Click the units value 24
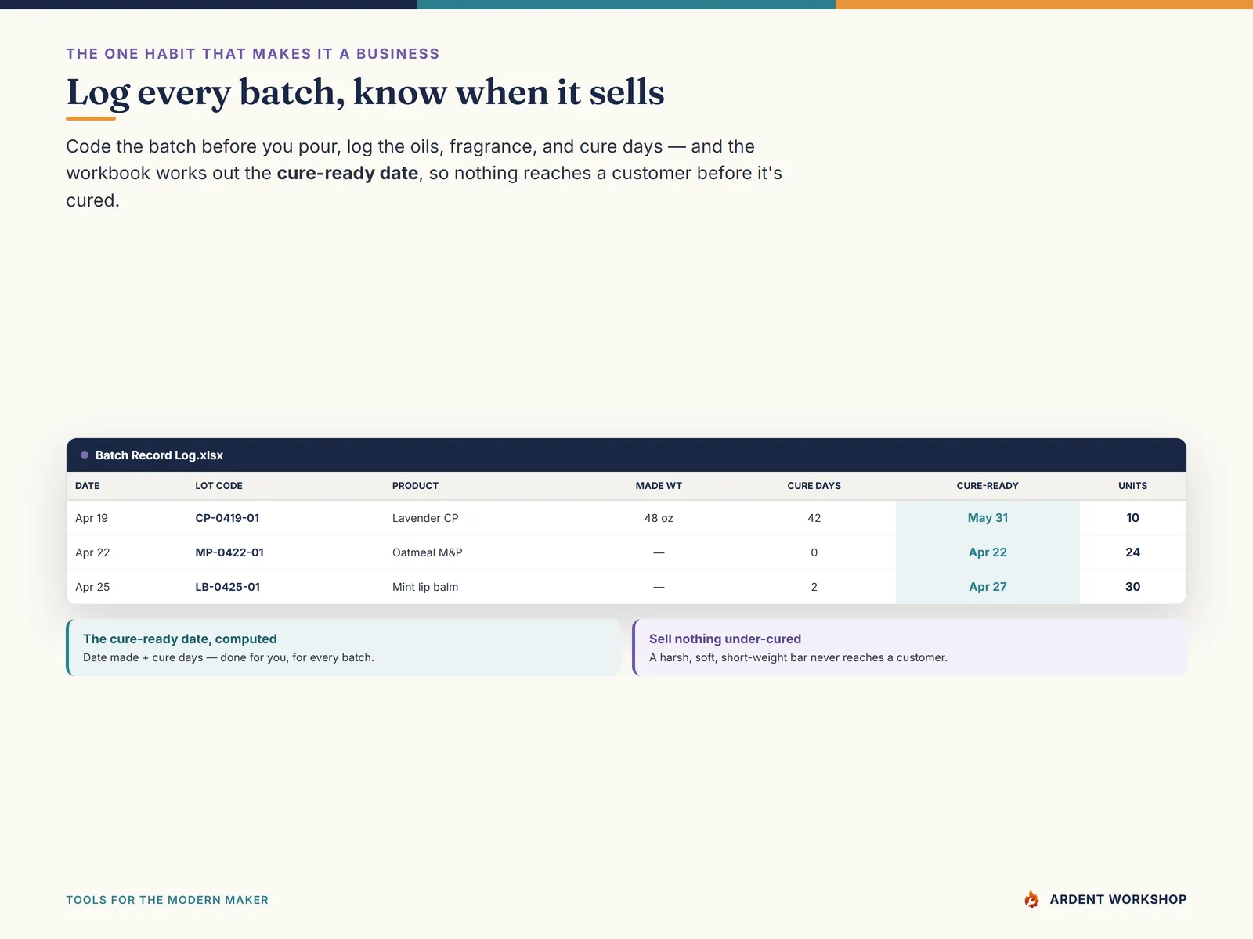 click(1132, 552)
